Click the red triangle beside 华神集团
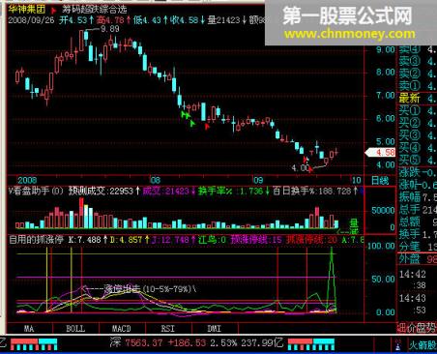Screen dimensions: 437x354 coord(54,11)
